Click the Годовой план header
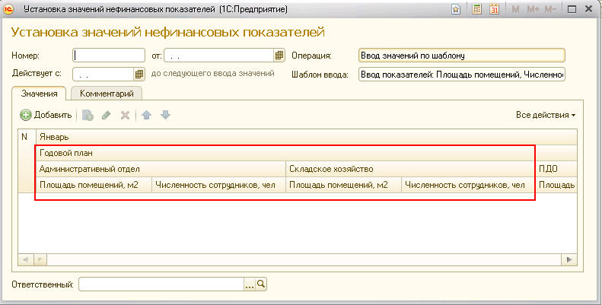The height and width of the screenshot is (305, 602). point(307,153)
